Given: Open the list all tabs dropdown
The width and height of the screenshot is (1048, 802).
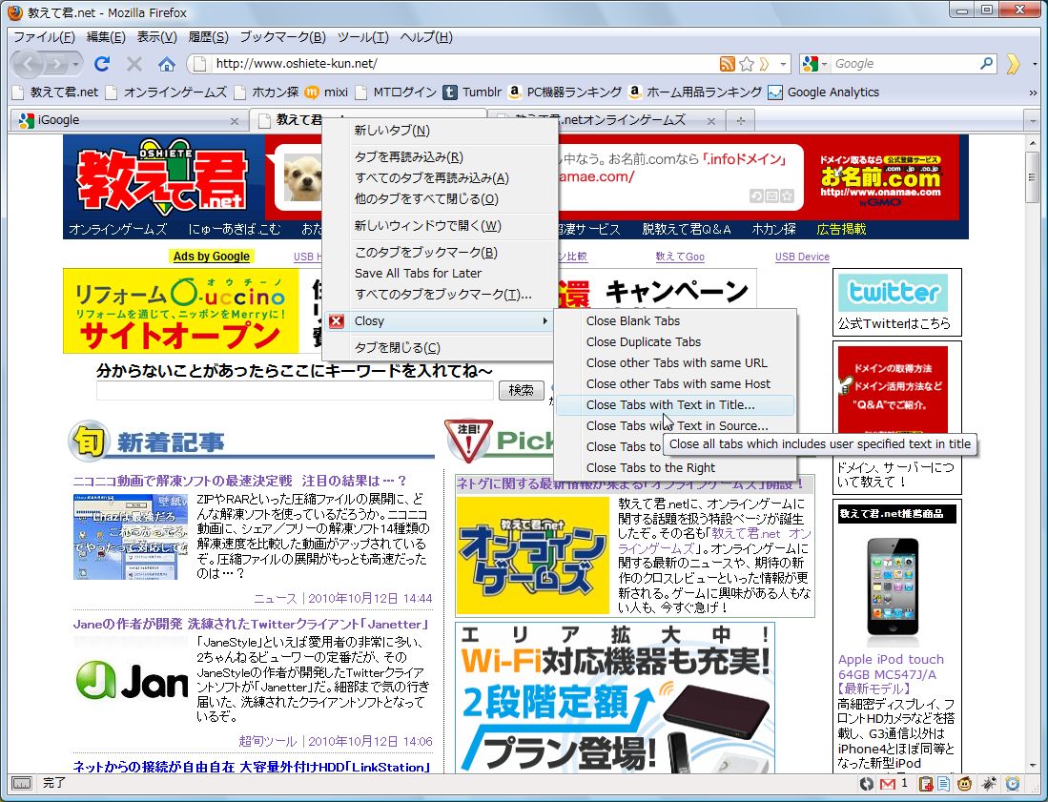Looking at the screenshot, I should click(1034, 121).
